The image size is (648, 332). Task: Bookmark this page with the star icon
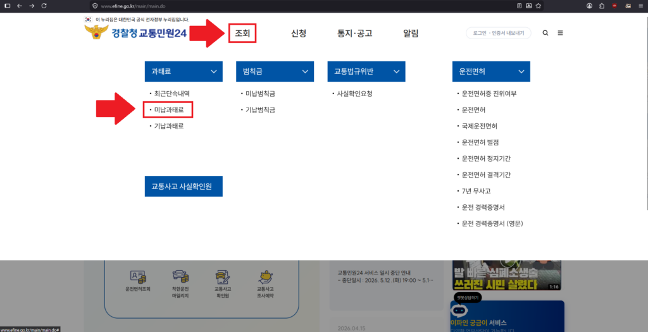coord(539,6)
